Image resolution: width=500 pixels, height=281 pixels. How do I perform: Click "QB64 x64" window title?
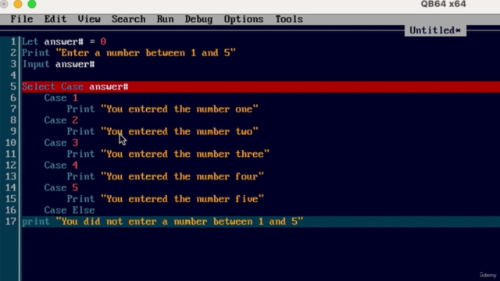point(443,4)
